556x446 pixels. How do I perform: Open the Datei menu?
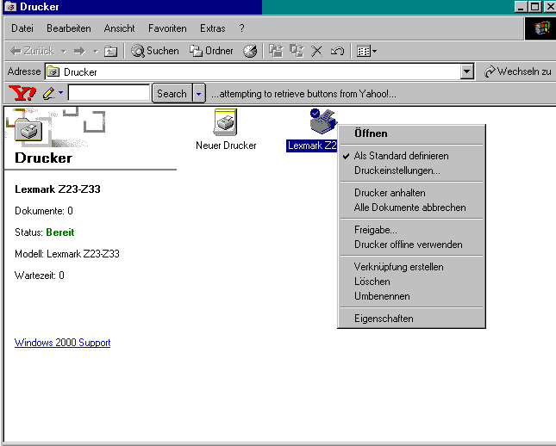point(22,28)
